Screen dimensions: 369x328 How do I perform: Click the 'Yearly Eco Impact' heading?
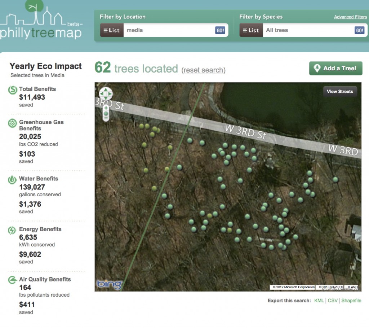(x=45, y=66)
